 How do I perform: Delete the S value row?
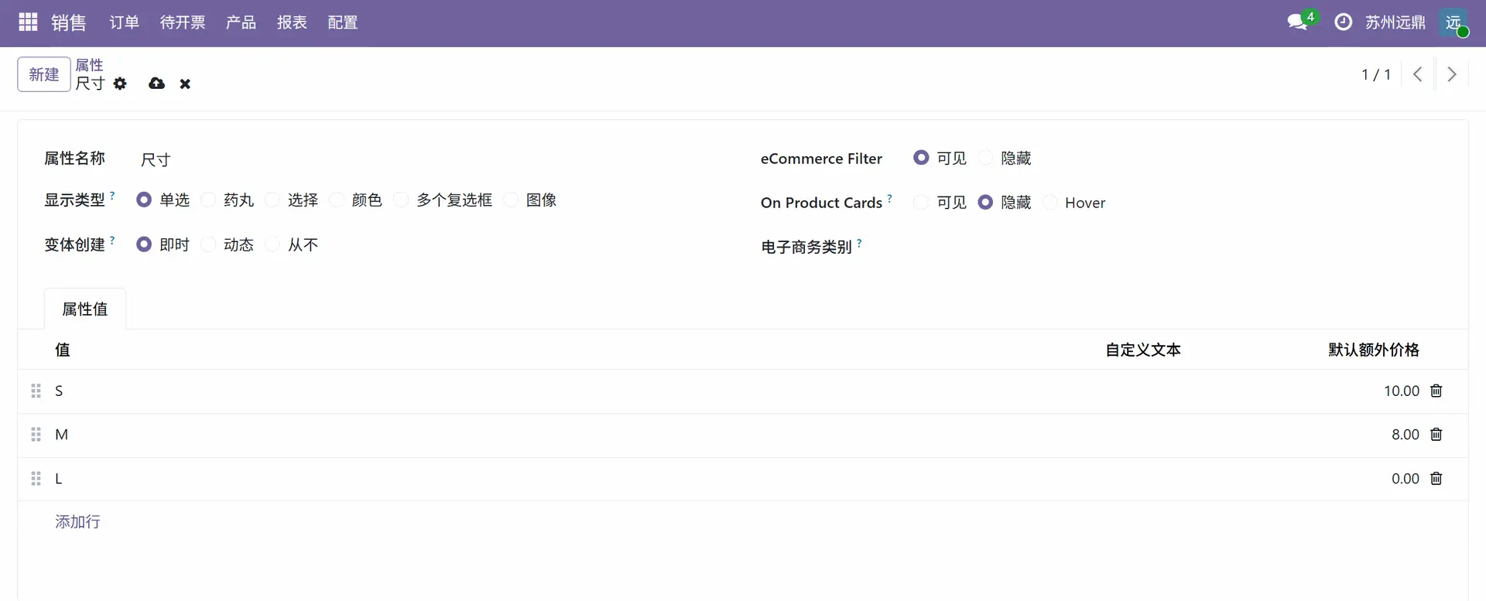[x=1436, y=391]
